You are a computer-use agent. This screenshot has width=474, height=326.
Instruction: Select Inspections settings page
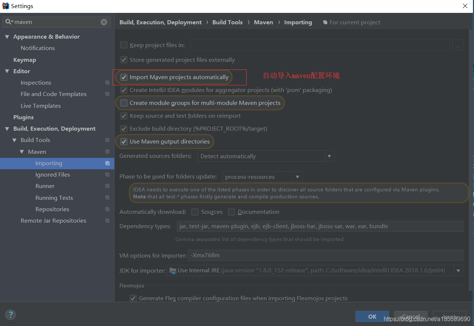(36, 83)
